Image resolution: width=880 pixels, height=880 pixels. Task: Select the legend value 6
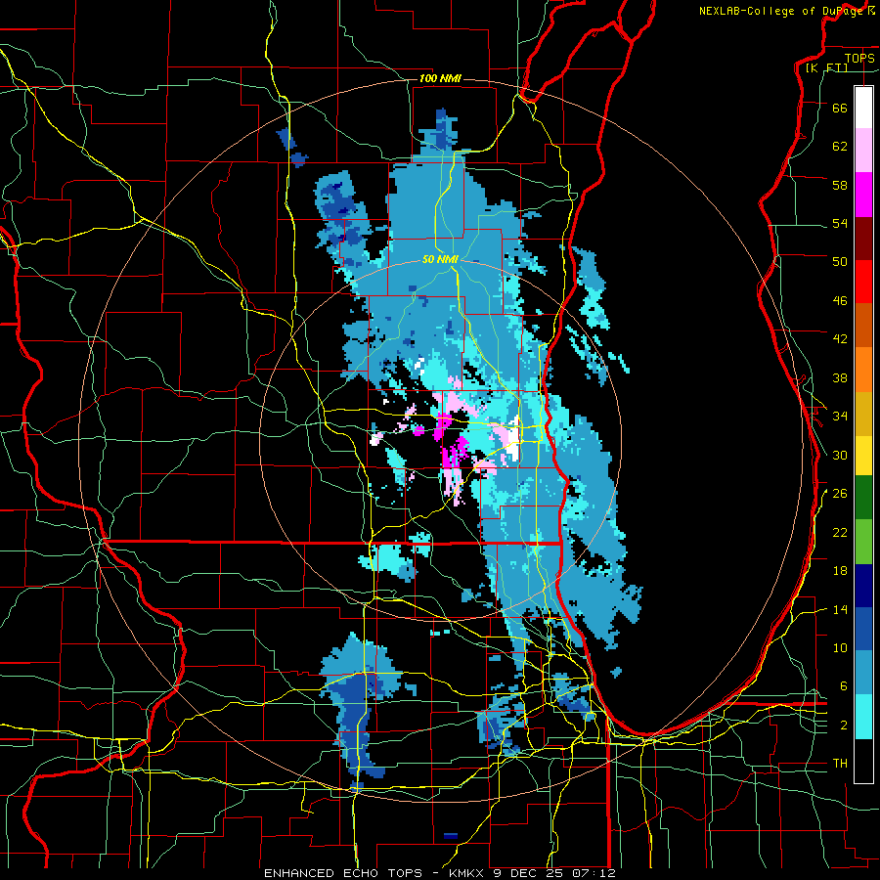[x=843, y=686]
